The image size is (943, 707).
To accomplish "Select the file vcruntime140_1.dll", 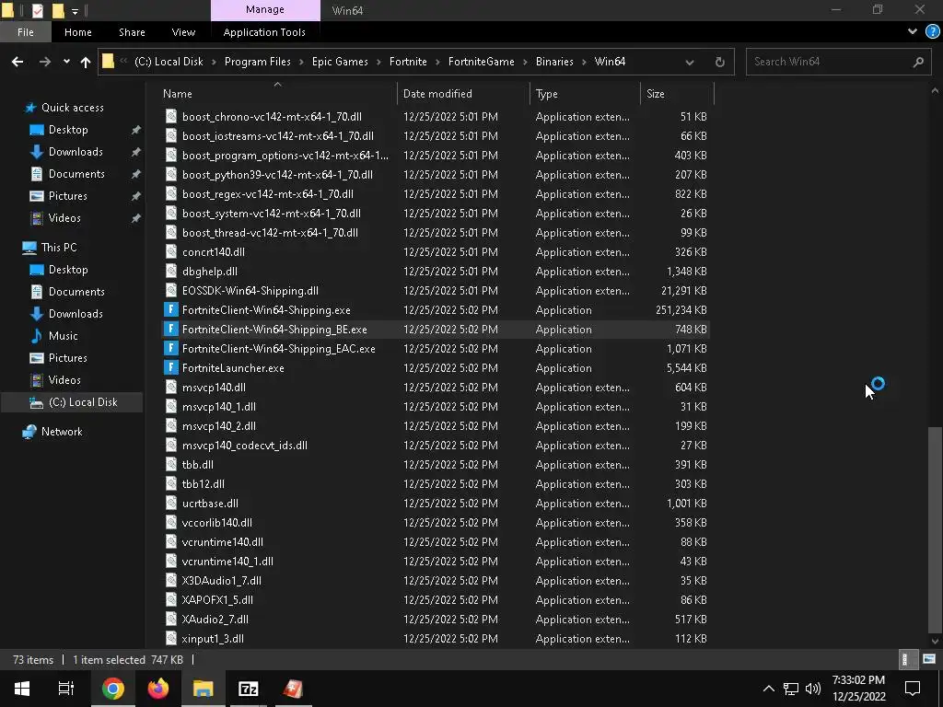I will click(x=227, y=562).
